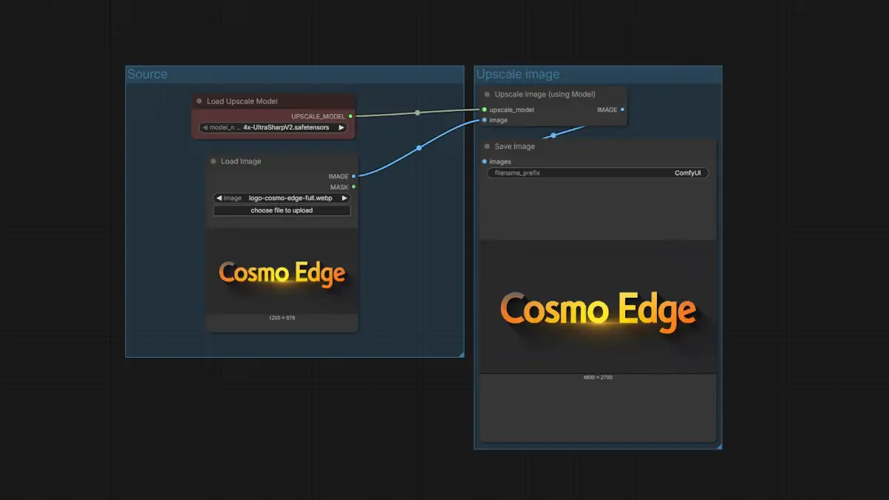Image resolution: width=889 pixels, height=500 pixels.
Task: Click the choose file to upload button
Action: [x=282, y=210]
